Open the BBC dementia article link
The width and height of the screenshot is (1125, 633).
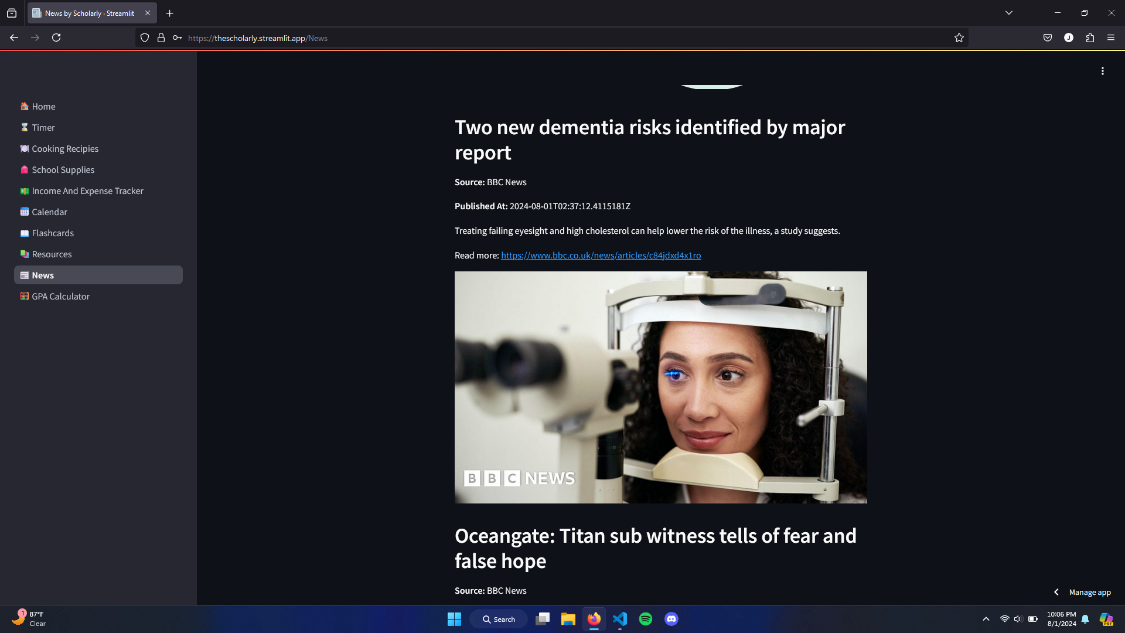pyautogui.click(x=601, y=256)
